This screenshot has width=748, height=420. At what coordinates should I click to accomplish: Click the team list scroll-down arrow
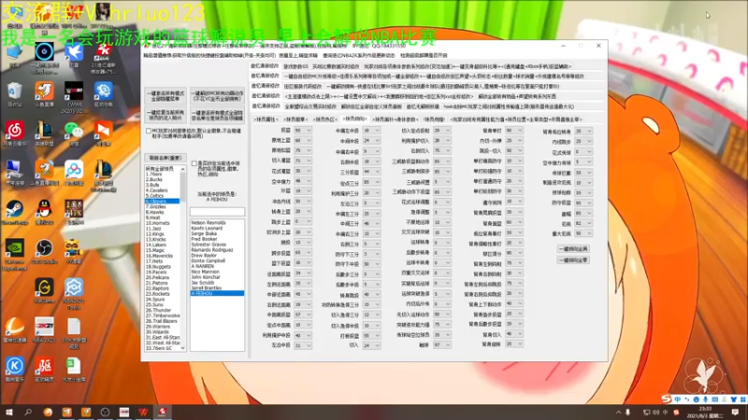pos(182,348)
